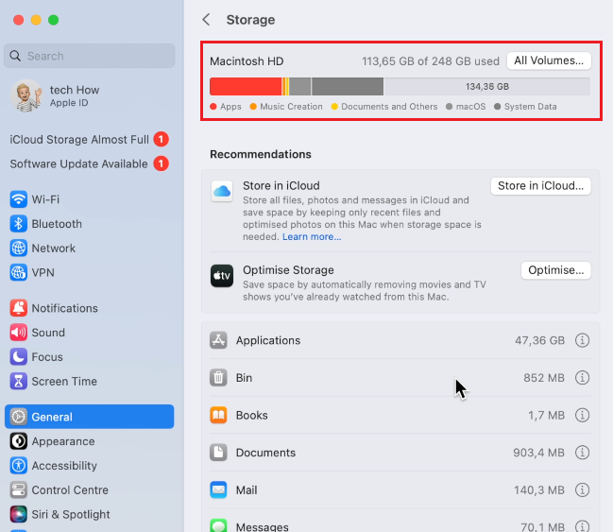
Task: Click the magnifier icon in search field
Action: [15, 56]
